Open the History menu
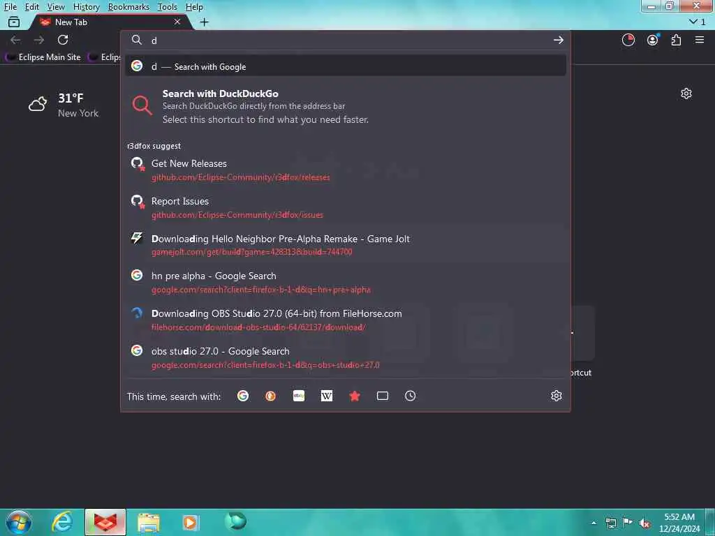The image size is (715, 536). [x=86, y=7]
